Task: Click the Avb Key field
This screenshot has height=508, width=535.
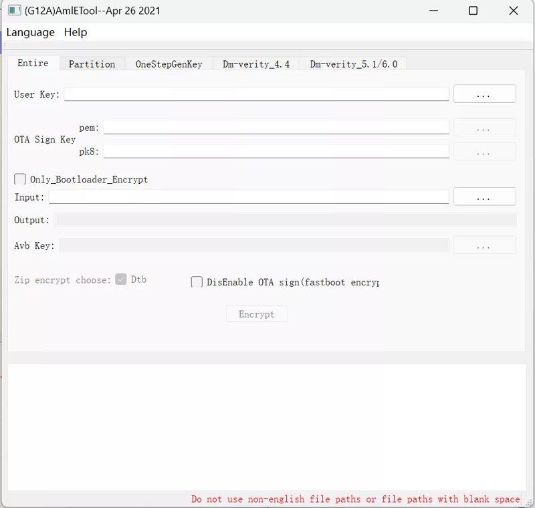Action: point(254,245)
